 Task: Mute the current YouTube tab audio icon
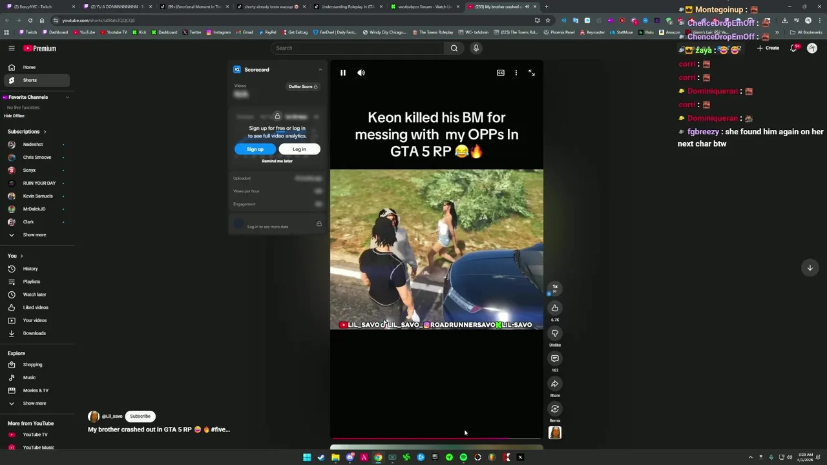[527, 6]
